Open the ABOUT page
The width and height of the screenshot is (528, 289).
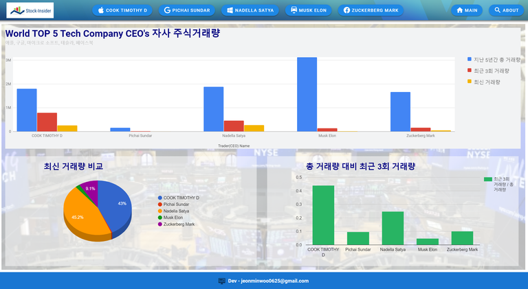506,10
